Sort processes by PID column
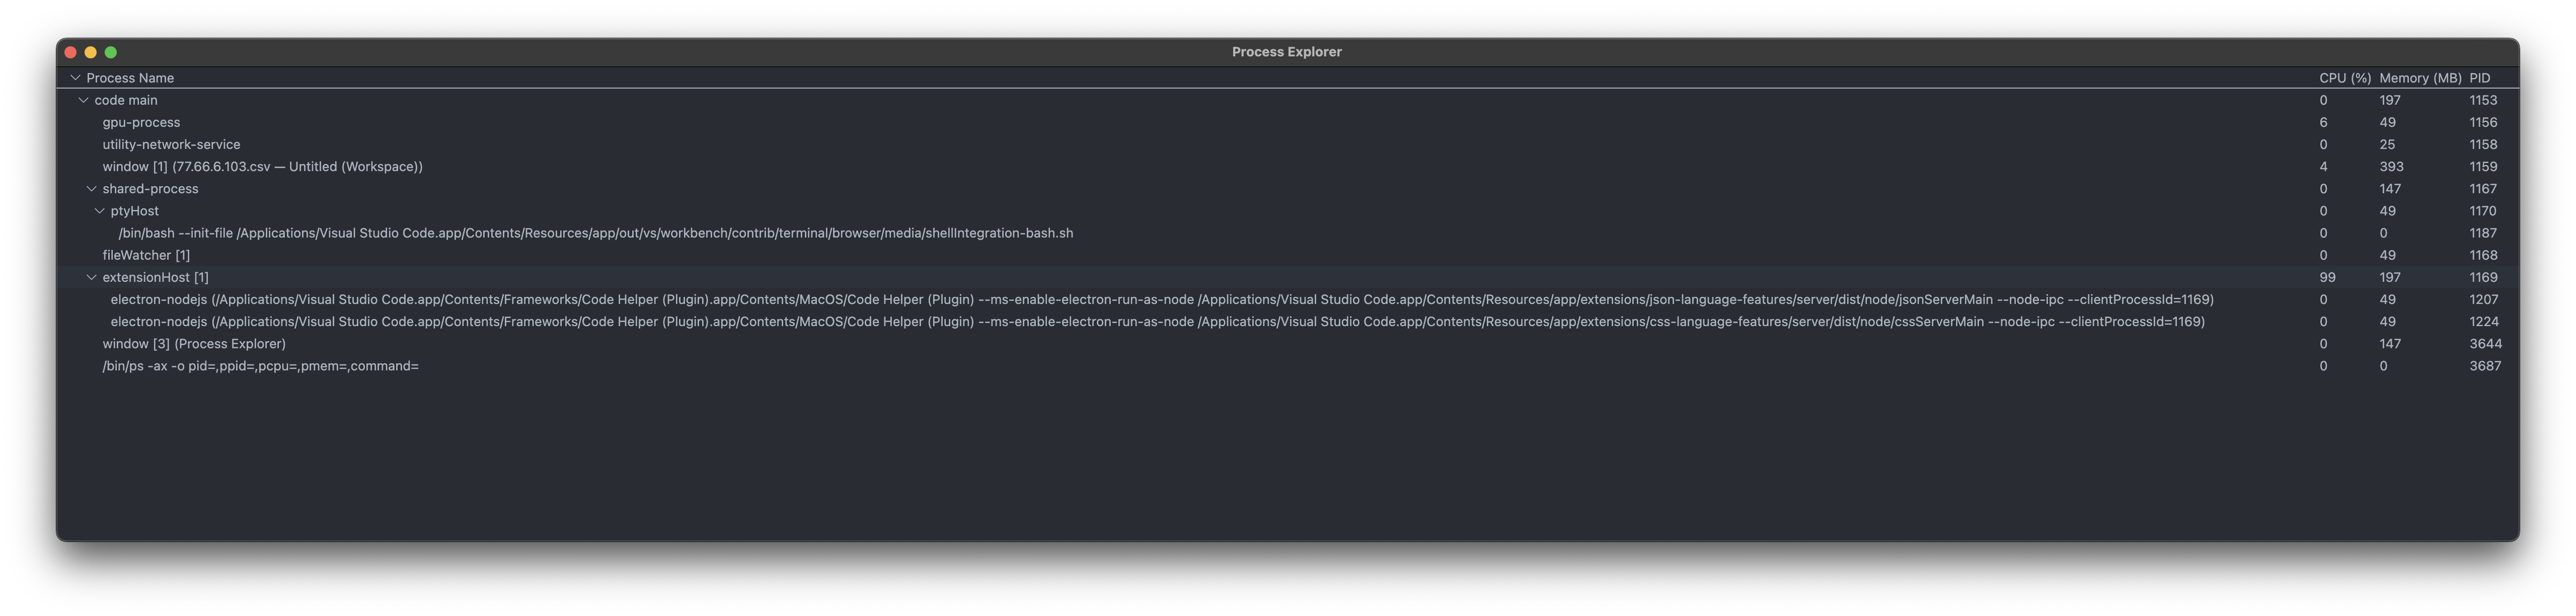This screenshot has width=2576, height=616. [2480, 77]
